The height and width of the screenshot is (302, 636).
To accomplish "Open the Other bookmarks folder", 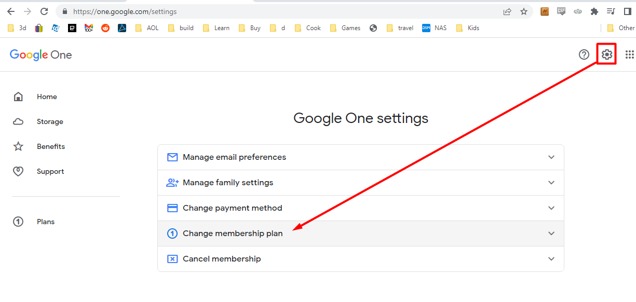I will 620,28.
